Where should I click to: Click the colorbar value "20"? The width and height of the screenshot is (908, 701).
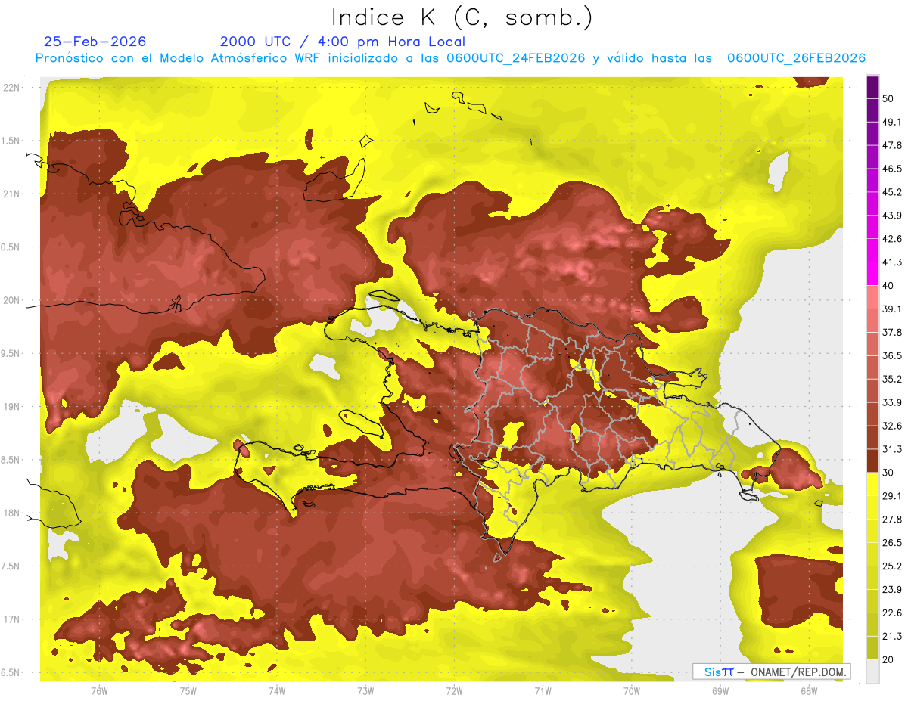pyautogui.click(x=888, y=660)
